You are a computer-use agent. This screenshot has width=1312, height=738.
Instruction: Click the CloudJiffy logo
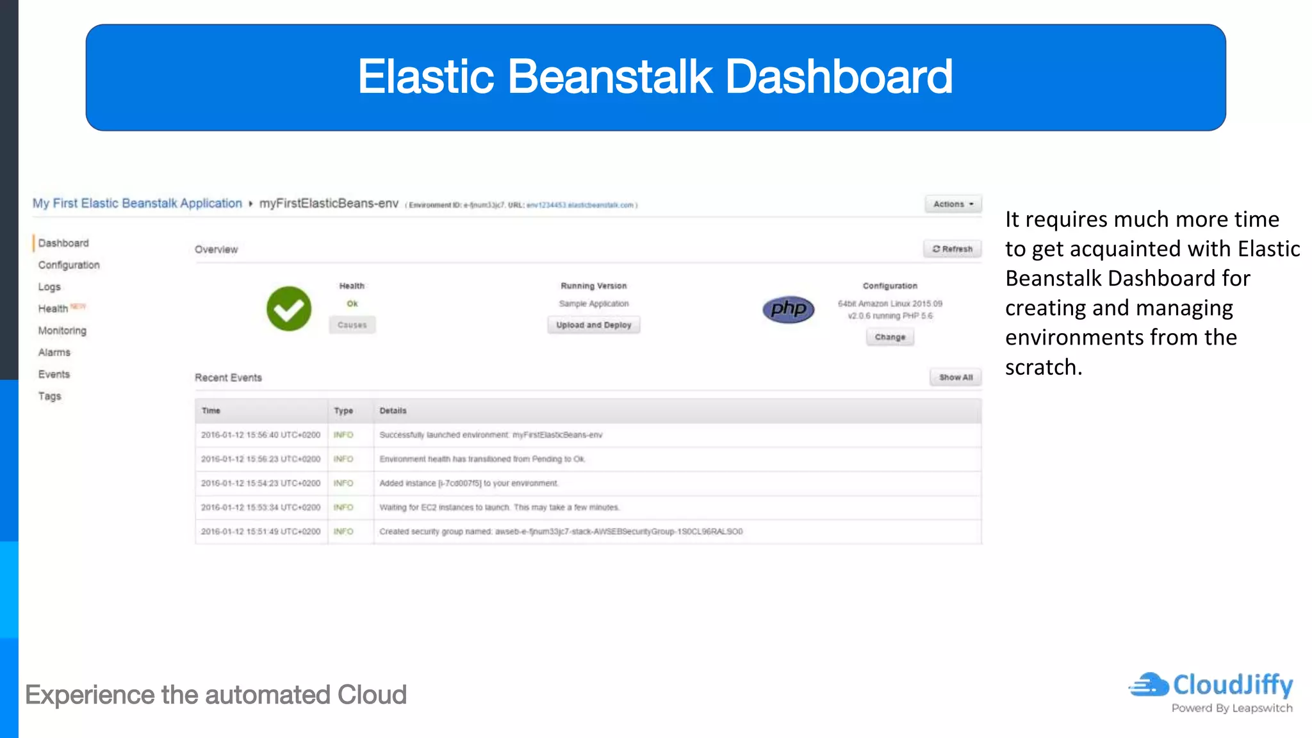(1211, 692)
